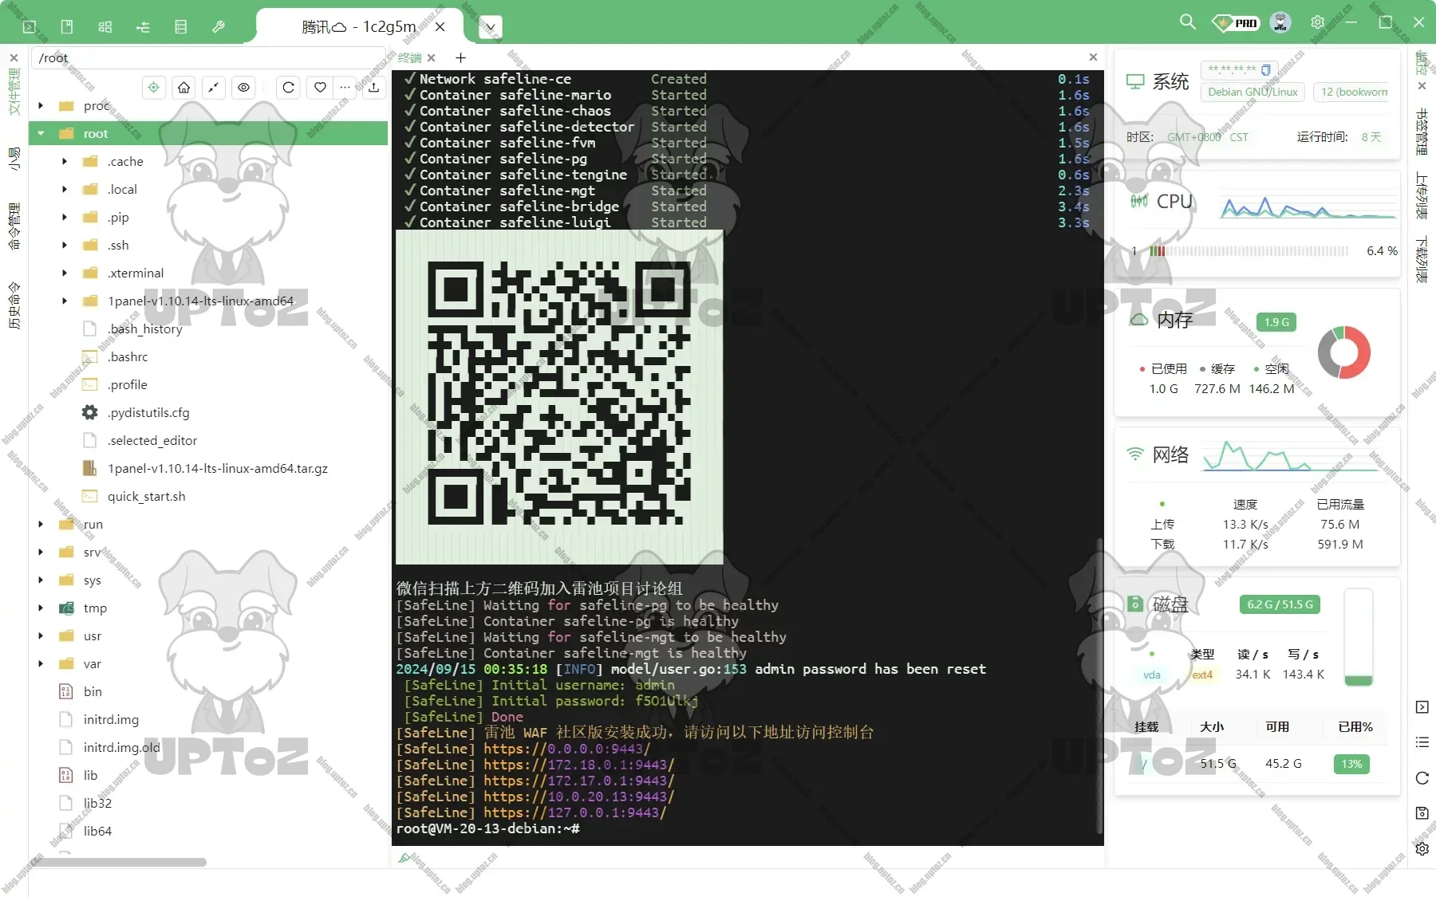This screenshot has height=897, width=1436.
Task: Open the user avatar profile
Action: 1280,22
